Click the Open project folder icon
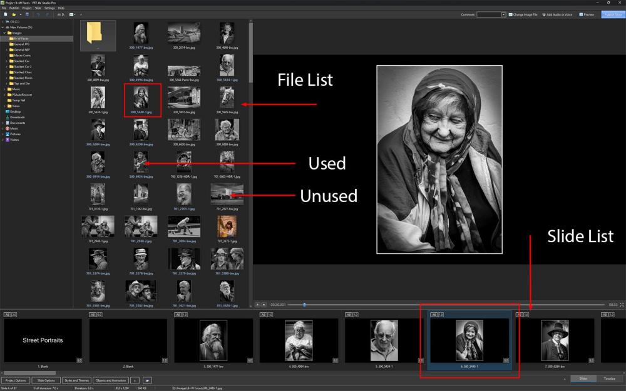This screenshot has height=391, width=626. coord(13,14)
